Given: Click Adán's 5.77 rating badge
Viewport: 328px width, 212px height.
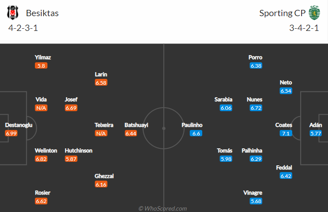Looking at the screenshot, I should pyautogui.click(x=315, y=134).
